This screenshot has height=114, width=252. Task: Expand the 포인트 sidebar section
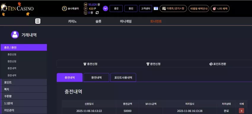point(24,82)
